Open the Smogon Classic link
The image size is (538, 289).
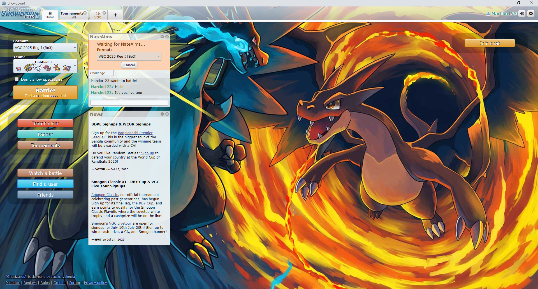(105, 195)
